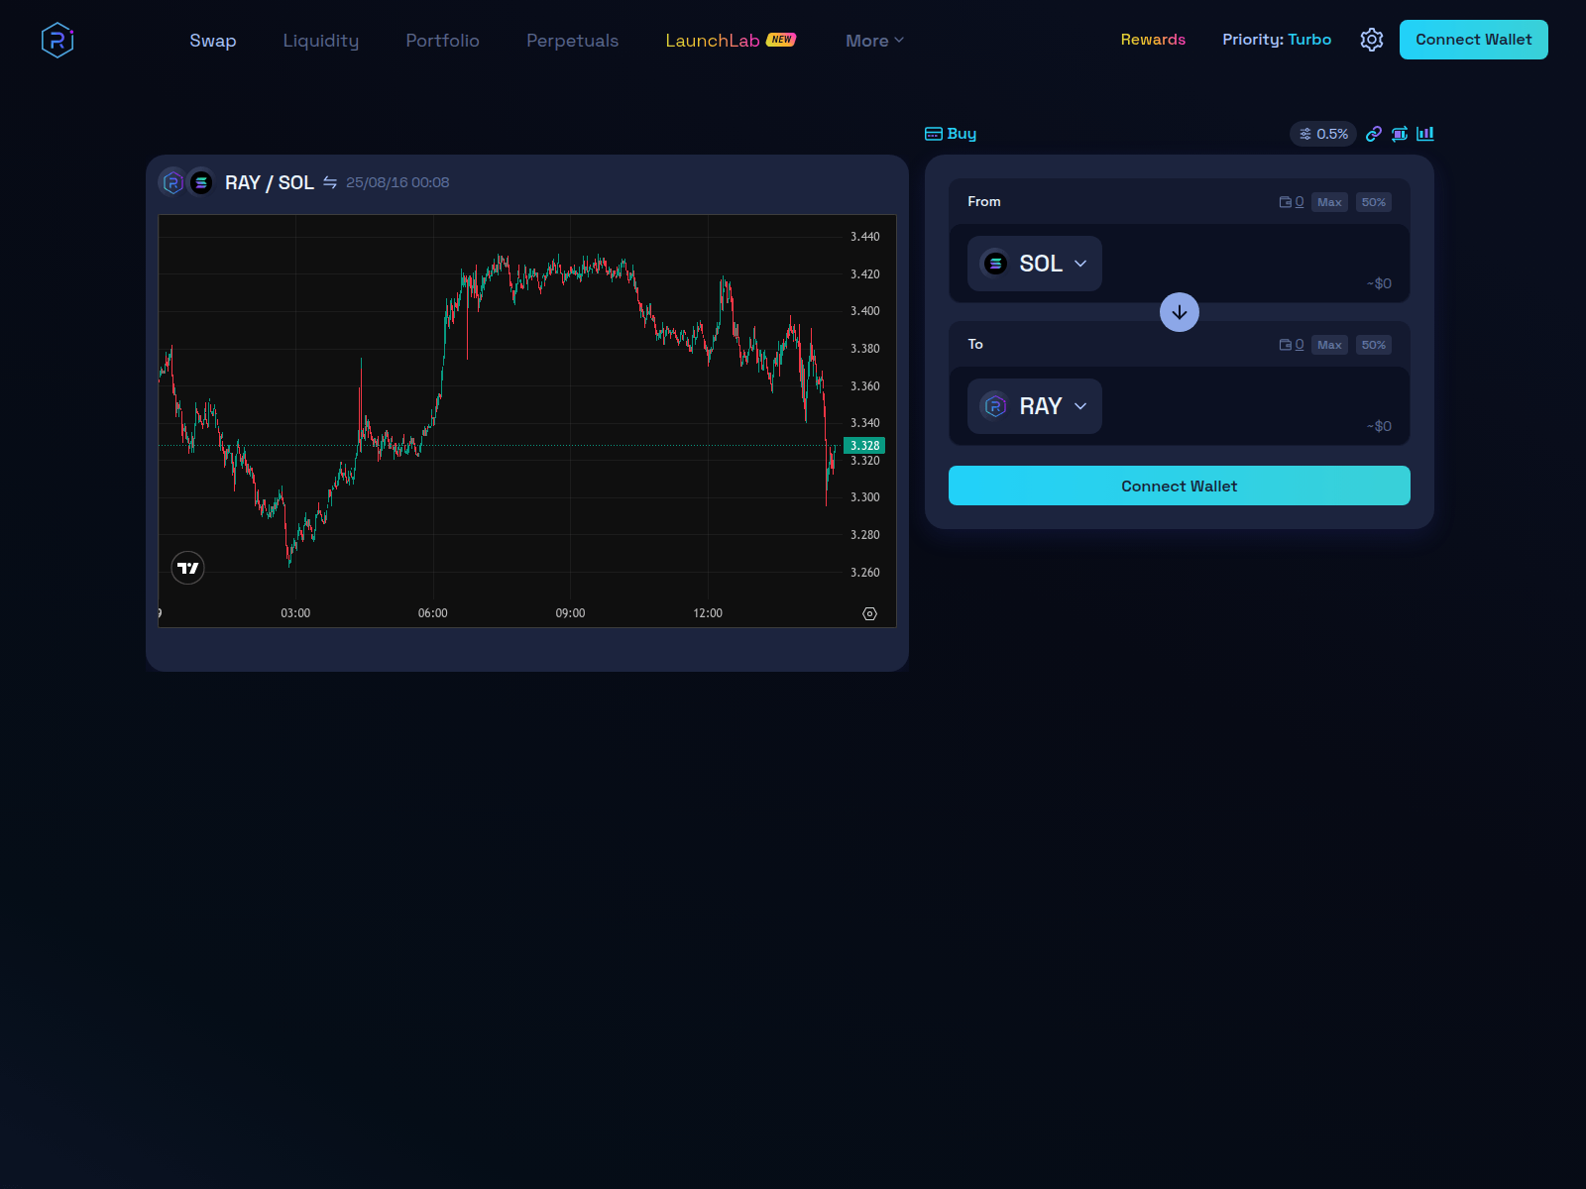1586x1189 pixels.
Task: Click the 09:00 time axis label
Action: click(570, 613)
